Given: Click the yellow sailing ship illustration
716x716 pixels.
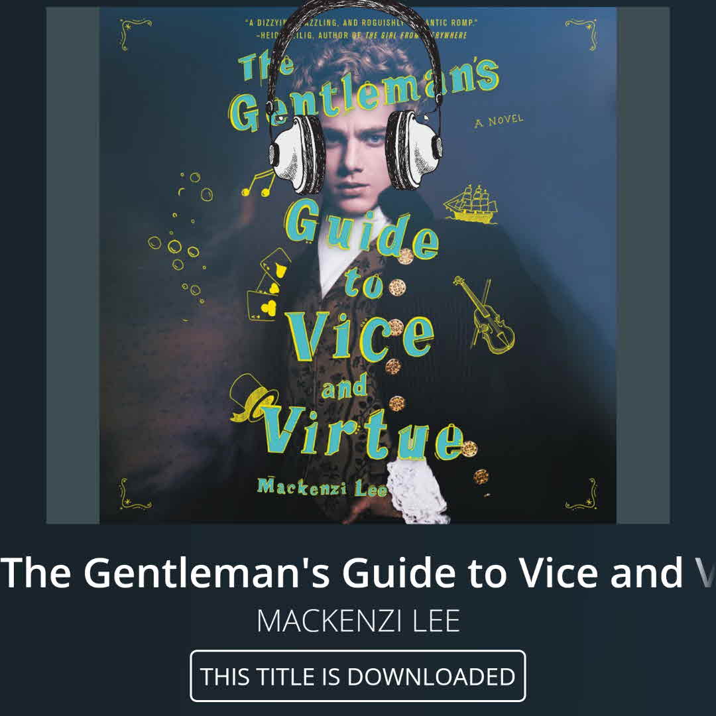Looking at the screenshot, I should [470, 204].
